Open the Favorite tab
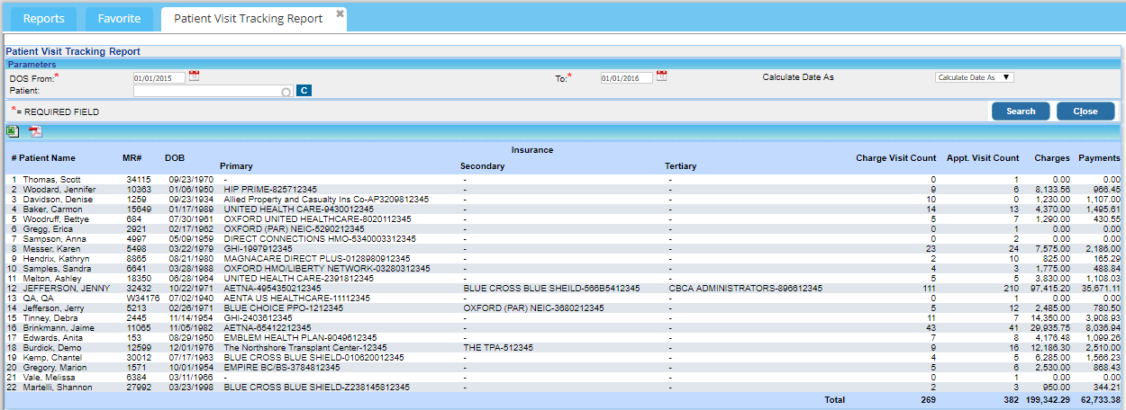The image size is (1126, 410). coord(119,19)
